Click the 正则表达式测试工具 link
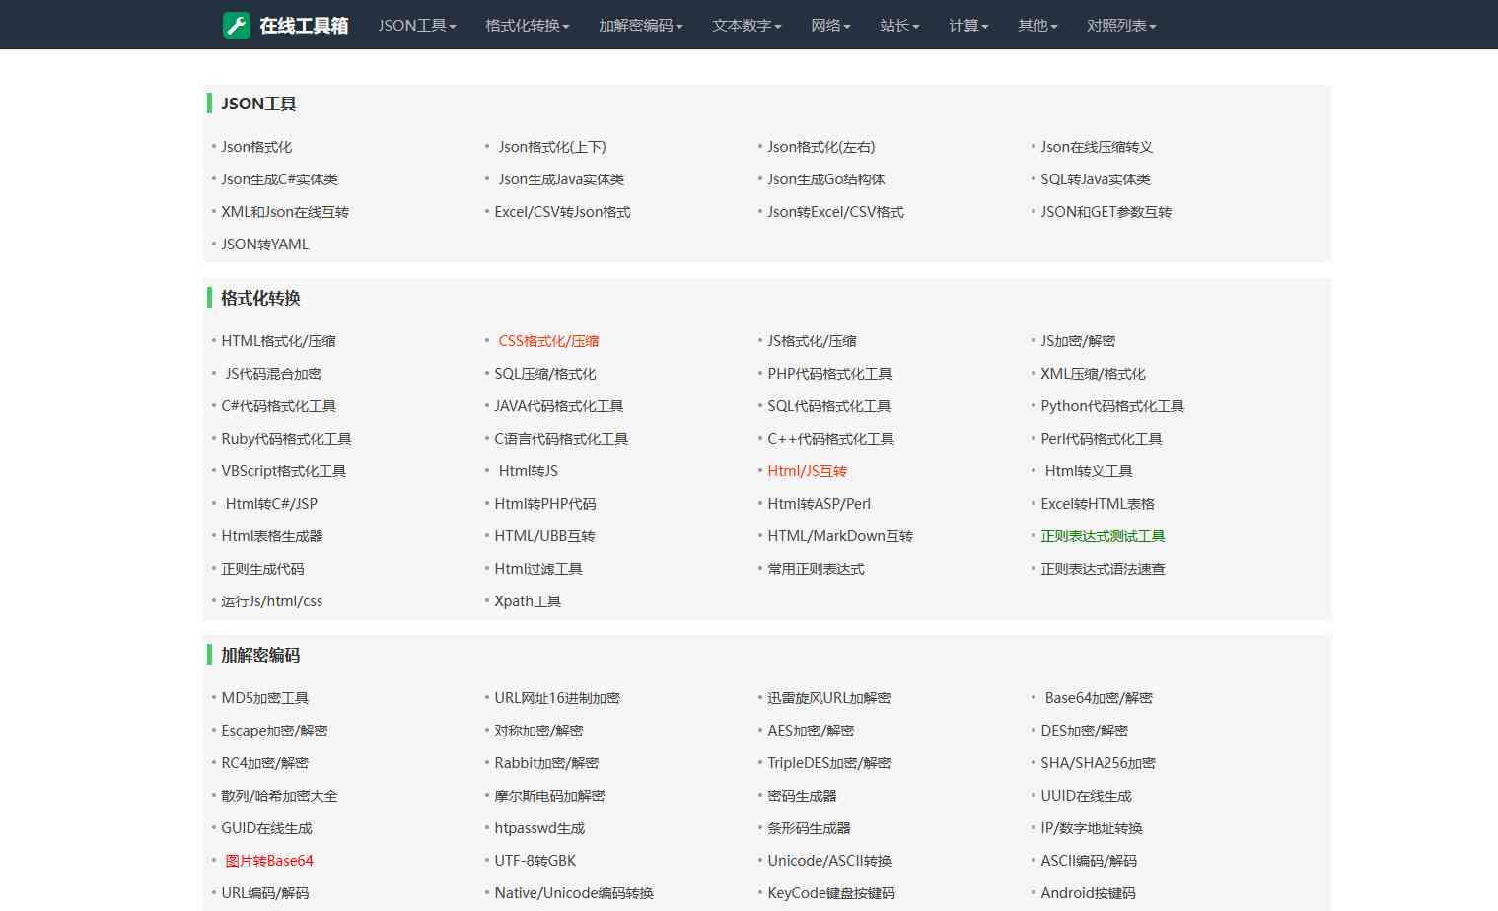Viewport: 1498px width, 911px height. tap(1102, 536)
